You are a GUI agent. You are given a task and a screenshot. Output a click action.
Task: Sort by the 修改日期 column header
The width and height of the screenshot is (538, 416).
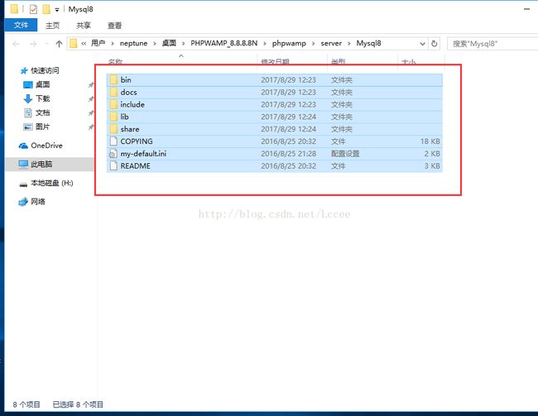[275, 62]
